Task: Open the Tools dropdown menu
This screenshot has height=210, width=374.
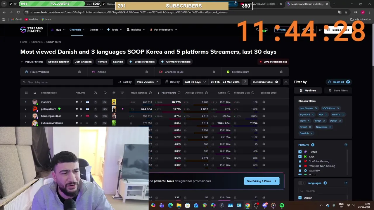Action: 115,30
